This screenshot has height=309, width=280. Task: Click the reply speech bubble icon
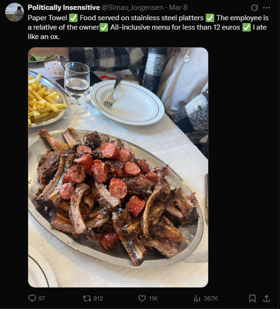32,298
